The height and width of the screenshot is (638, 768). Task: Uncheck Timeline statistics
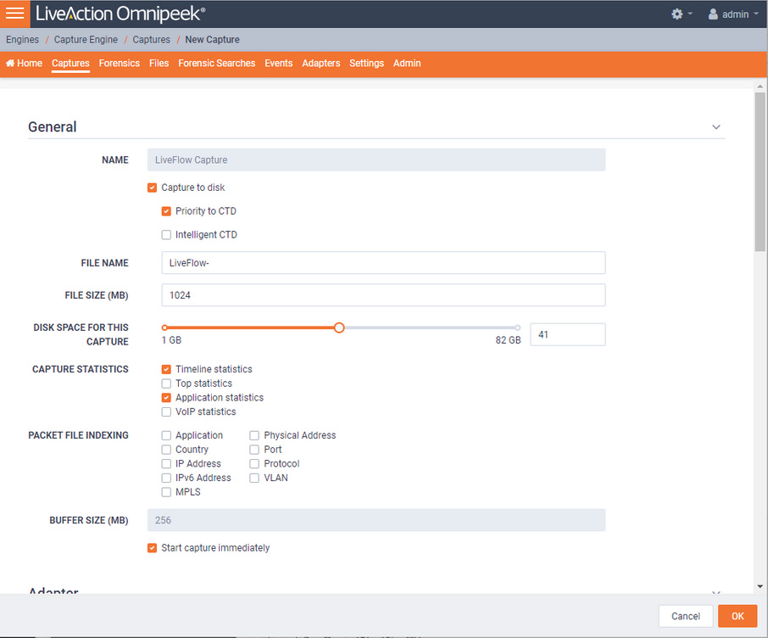pos(166,369)
